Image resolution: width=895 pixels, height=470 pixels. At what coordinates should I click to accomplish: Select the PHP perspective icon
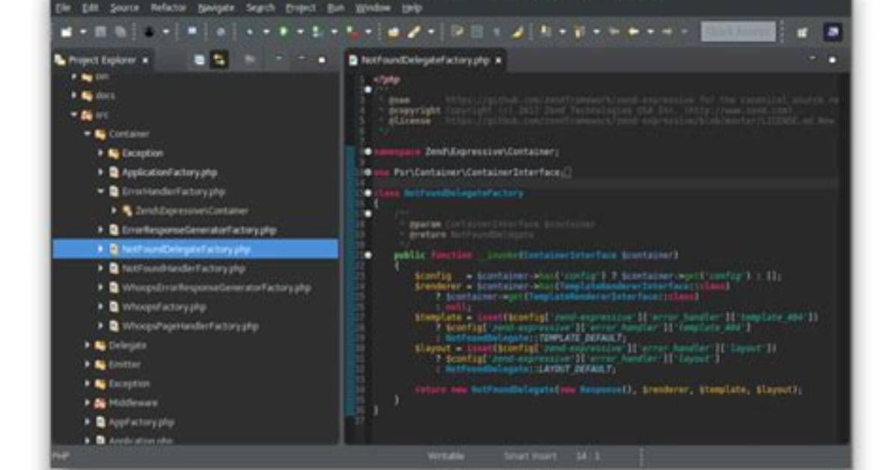click(833, 32)
